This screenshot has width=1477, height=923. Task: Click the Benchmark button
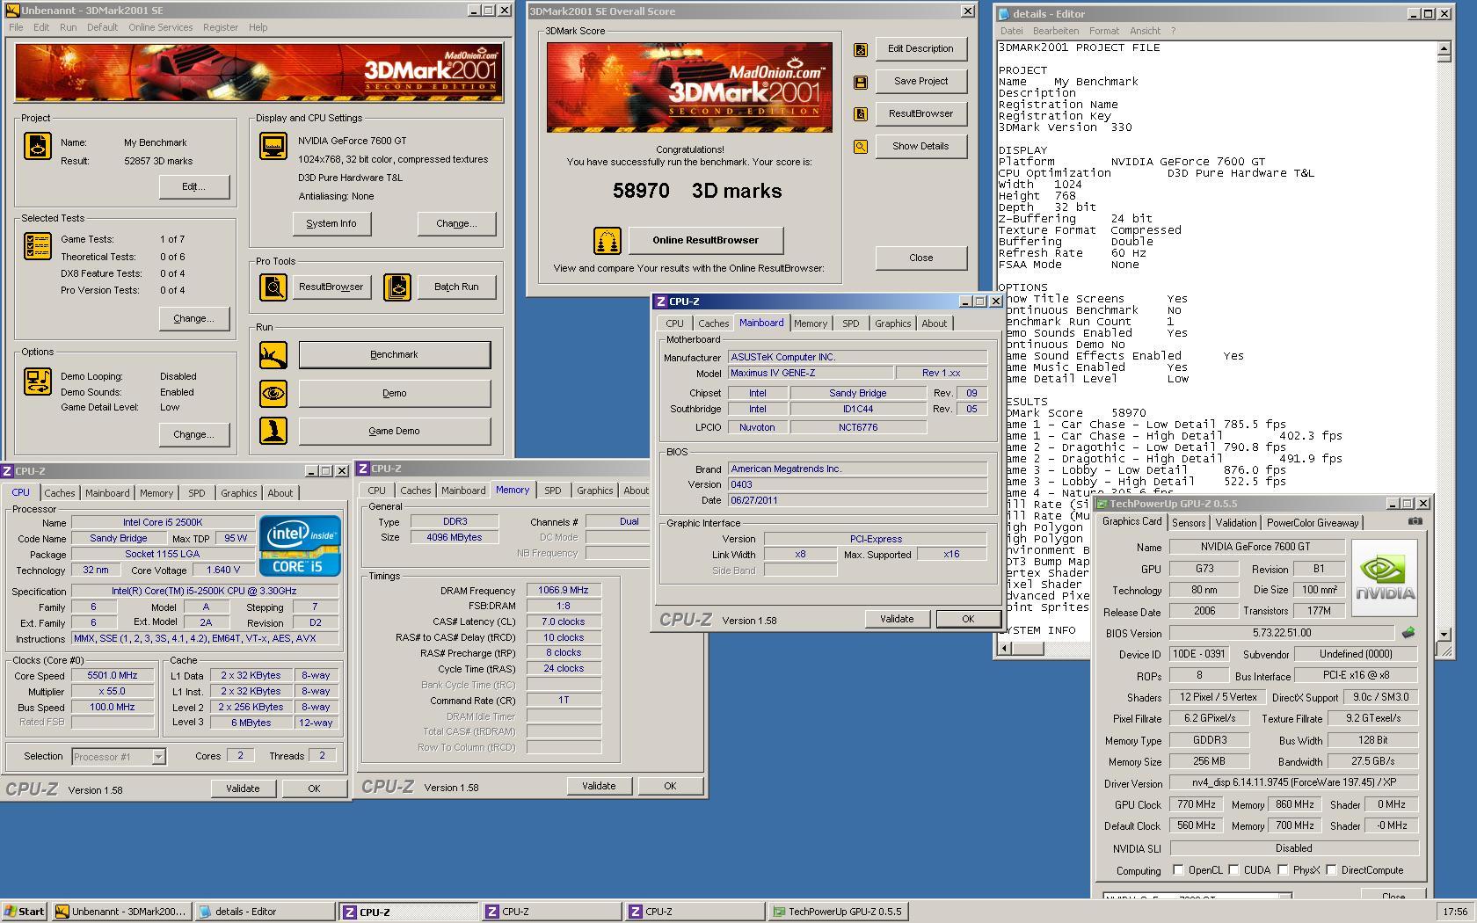tap(395, 355)
